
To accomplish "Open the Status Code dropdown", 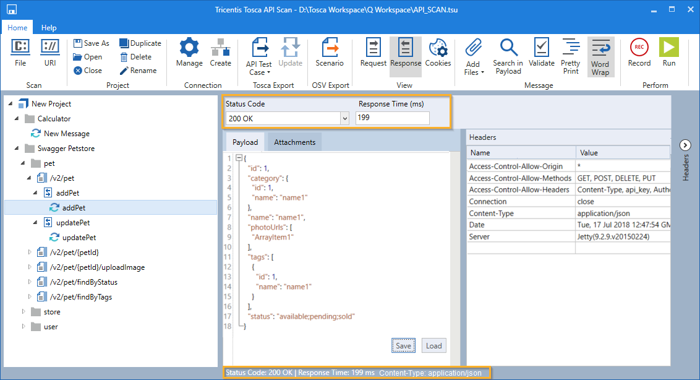I will coord(344,118).
